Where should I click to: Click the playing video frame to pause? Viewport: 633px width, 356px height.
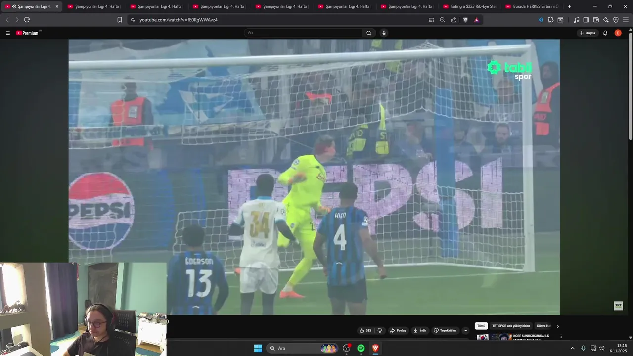click(x=314, y=177)
